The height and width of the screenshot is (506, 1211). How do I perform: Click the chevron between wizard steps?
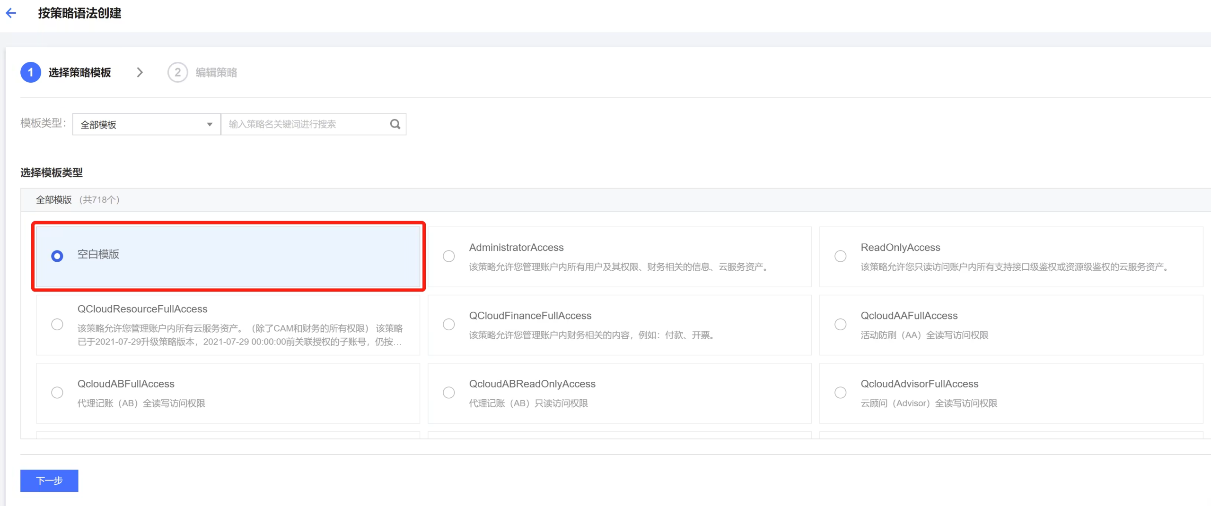pyautogui.click(x=140, y=72)
